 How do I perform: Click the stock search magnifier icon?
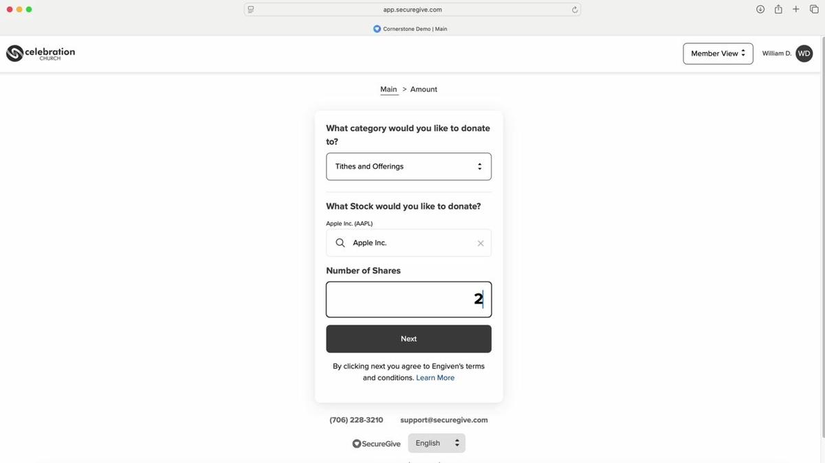coord(340,243)
